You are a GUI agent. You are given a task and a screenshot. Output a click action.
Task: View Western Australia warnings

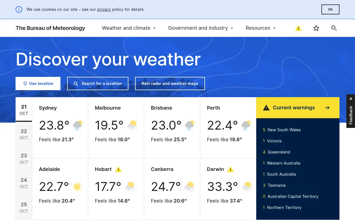tap(282, 163)
